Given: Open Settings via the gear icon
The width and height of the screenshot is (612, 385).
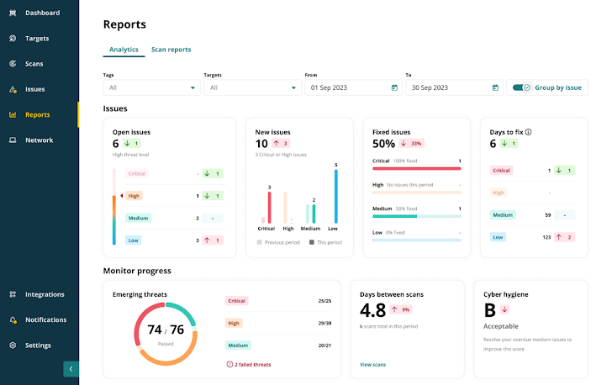Looking at the screenshot, I should [x=13, y=345].
